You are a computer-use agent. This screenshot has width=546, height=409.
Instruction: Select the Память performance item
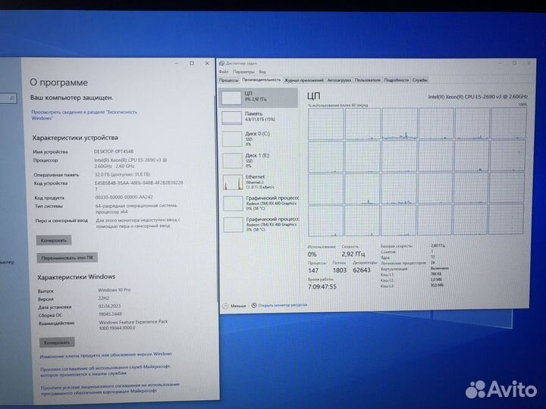[259, 117]
